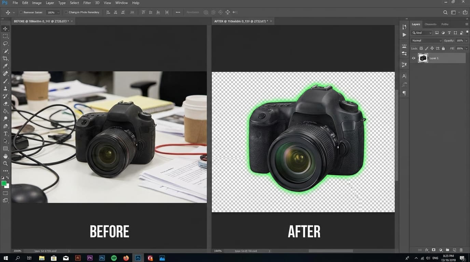Click the Layer 1 thumbnail
The image size is (470, 262).
423,58
